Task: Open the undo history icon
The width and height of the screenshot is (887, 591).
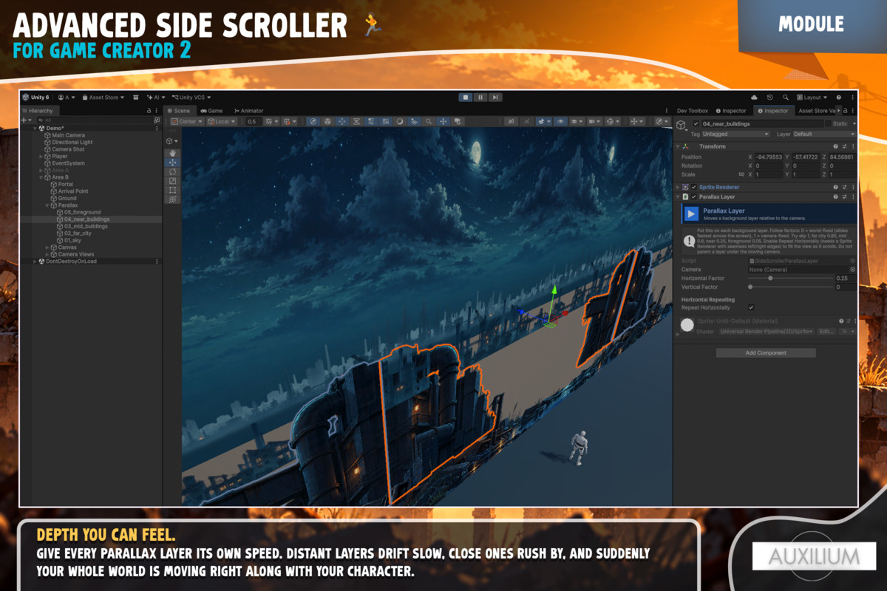Action: pyautogui.click(x=769, y=97)
